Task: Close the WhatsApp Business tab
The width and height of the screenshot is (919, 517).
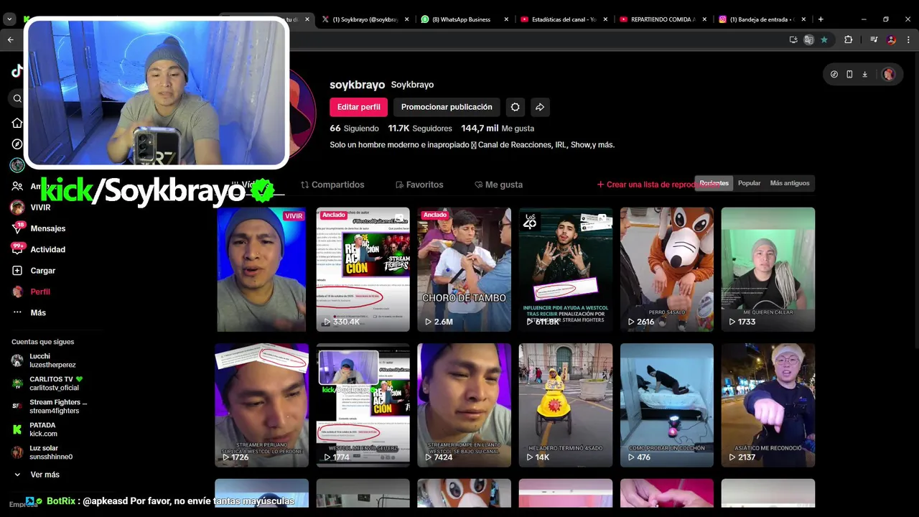Action: [x=506, y=19]
